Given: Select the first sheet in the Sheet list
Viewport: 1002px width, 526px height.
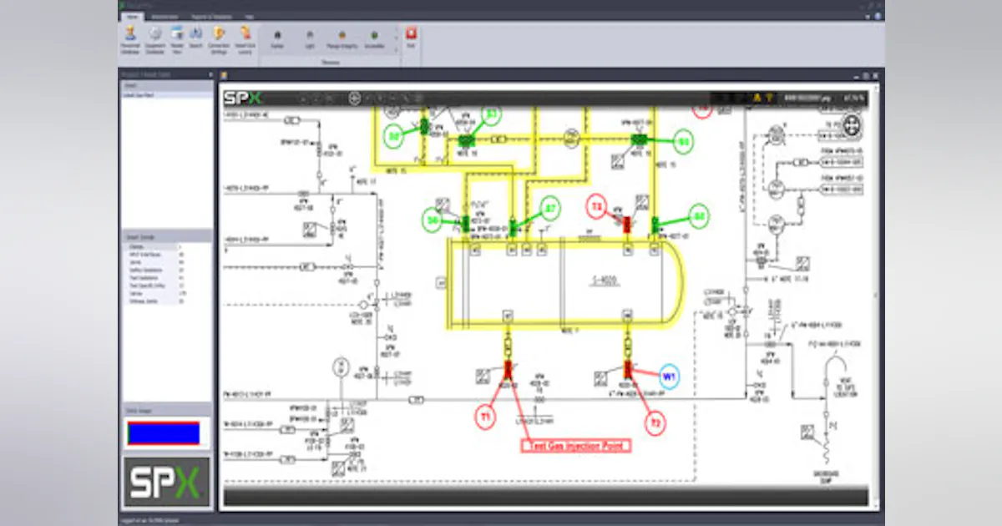Looking at the screenshot, I should point(168,94).
